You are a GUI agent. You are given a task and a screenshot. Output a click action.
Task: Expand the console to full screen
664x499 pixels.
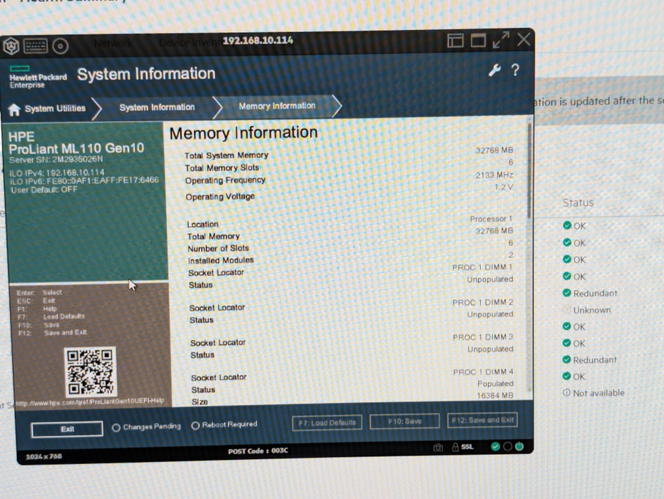tap(501, 40)
